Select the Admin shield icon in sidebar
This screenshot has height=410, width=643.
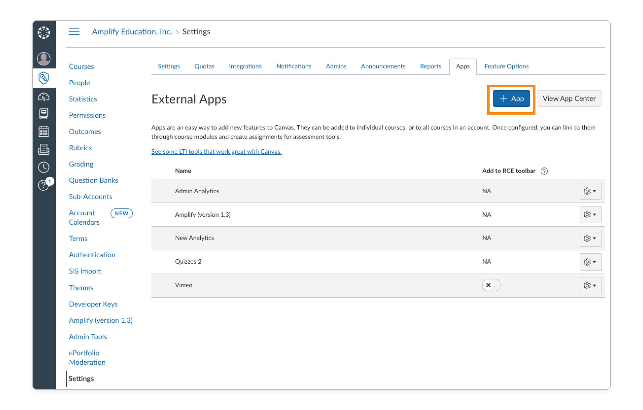[x=44, y=78]
